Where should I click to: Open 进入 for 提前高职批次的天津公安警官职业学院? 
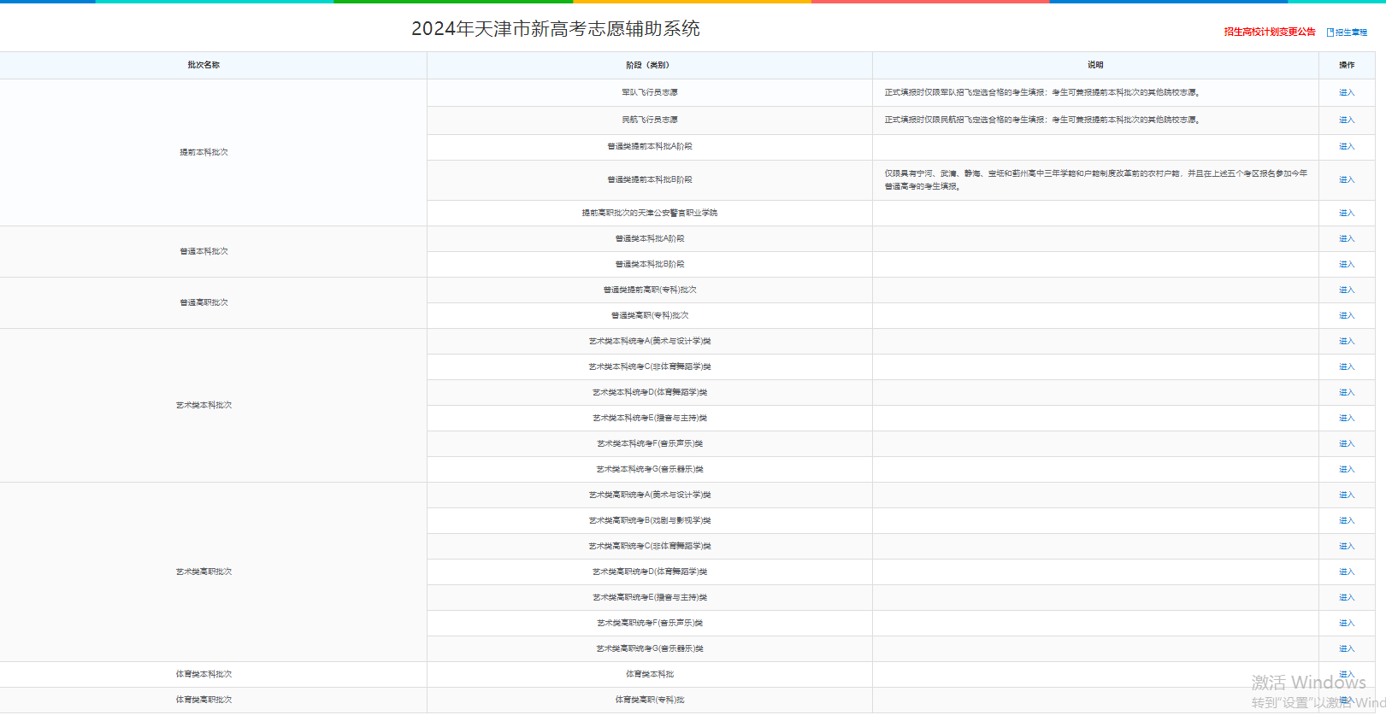pyautogui.click(x=1346, y=213)
